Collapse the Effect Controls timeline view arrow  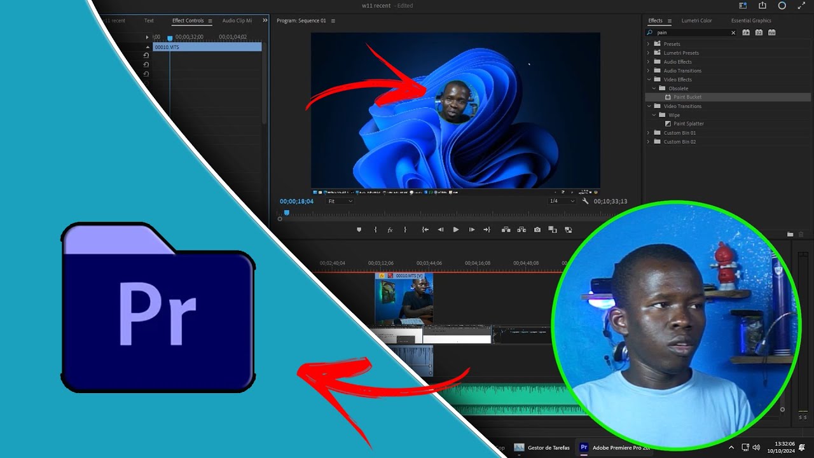tap(148, 47)
